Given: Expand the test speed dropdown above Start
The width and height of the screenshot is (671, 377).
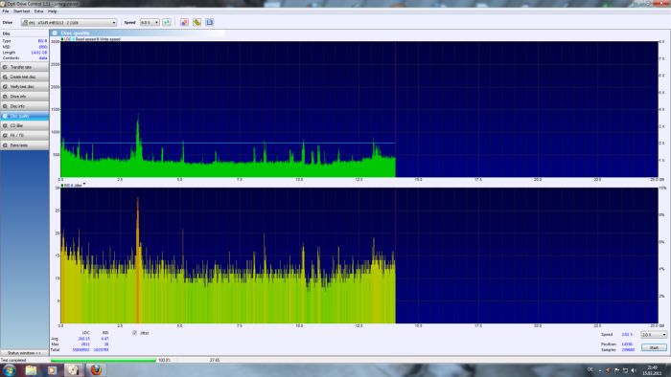Looking at the screenshot, I should (654, 335).
